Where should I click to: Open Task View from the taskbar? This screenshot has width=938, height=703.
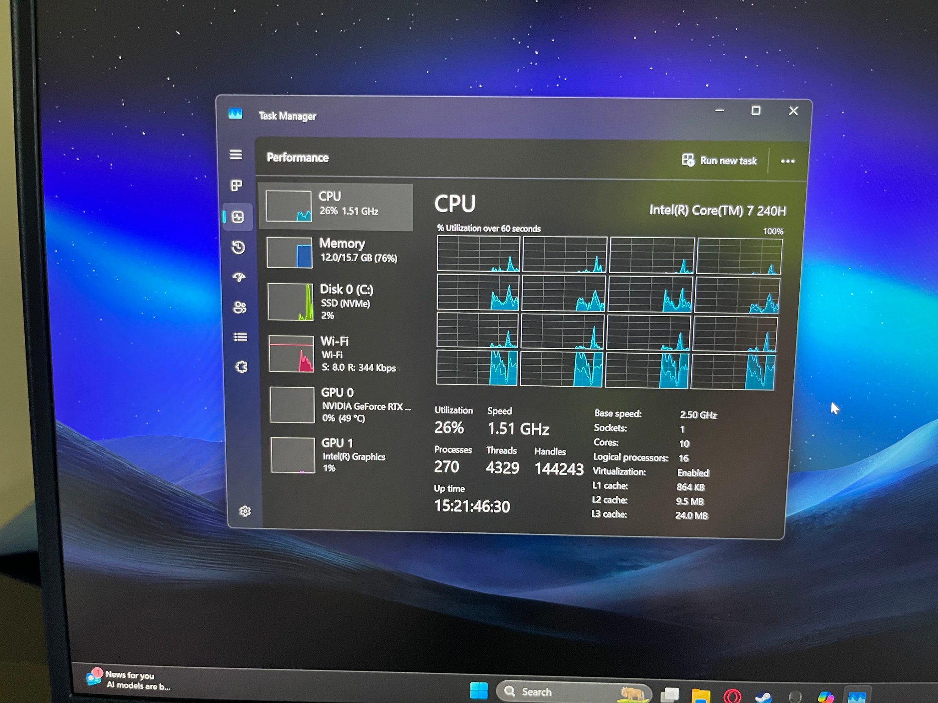(x=670, y=695)
